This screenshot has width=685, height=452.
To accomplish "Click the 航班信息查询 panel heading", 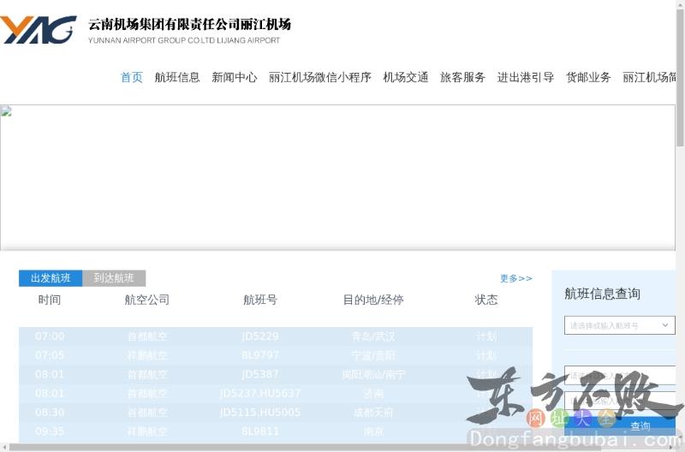I will (x=602, y=294).
